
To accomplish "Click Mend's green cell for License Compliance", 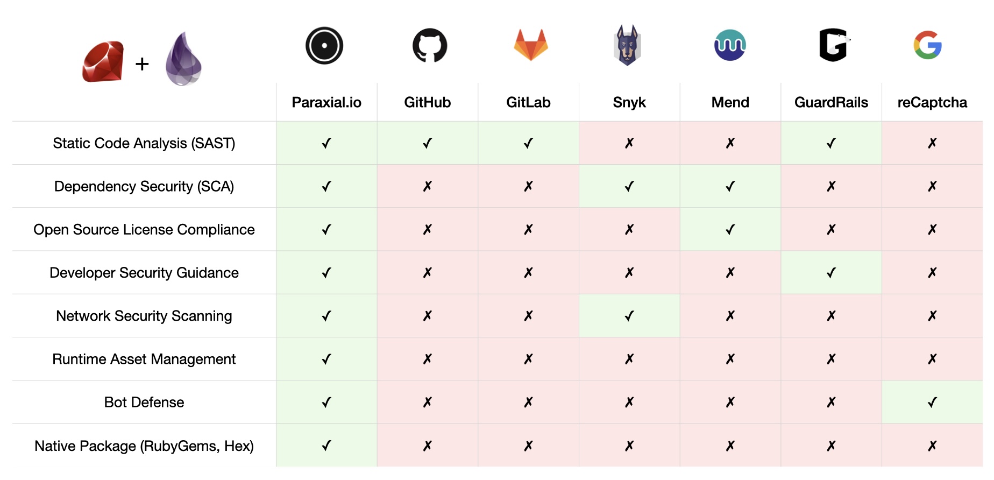I will pos(730,229).
